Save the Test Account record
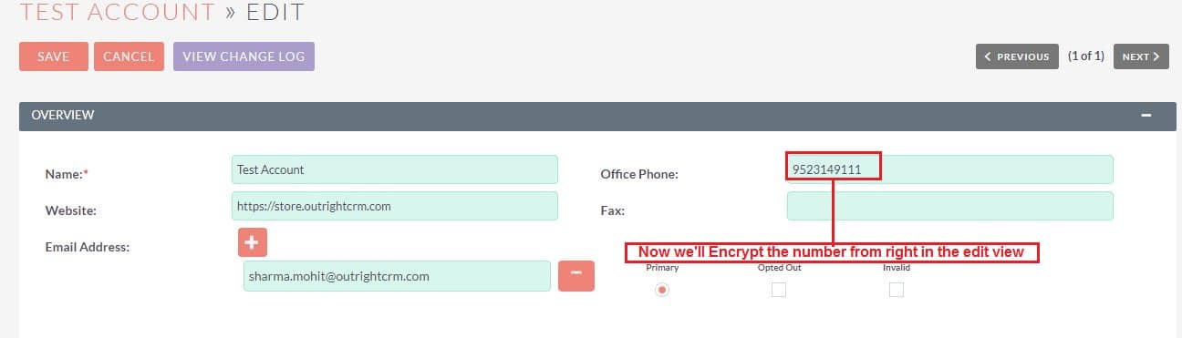The image size is (1182, 338). (54, 56)
